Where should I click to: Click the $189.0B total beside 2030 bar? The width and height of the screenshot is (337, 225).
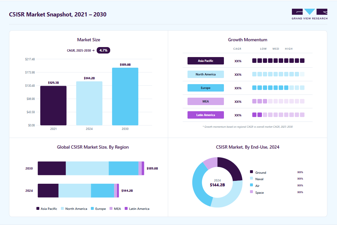[152, 168]
